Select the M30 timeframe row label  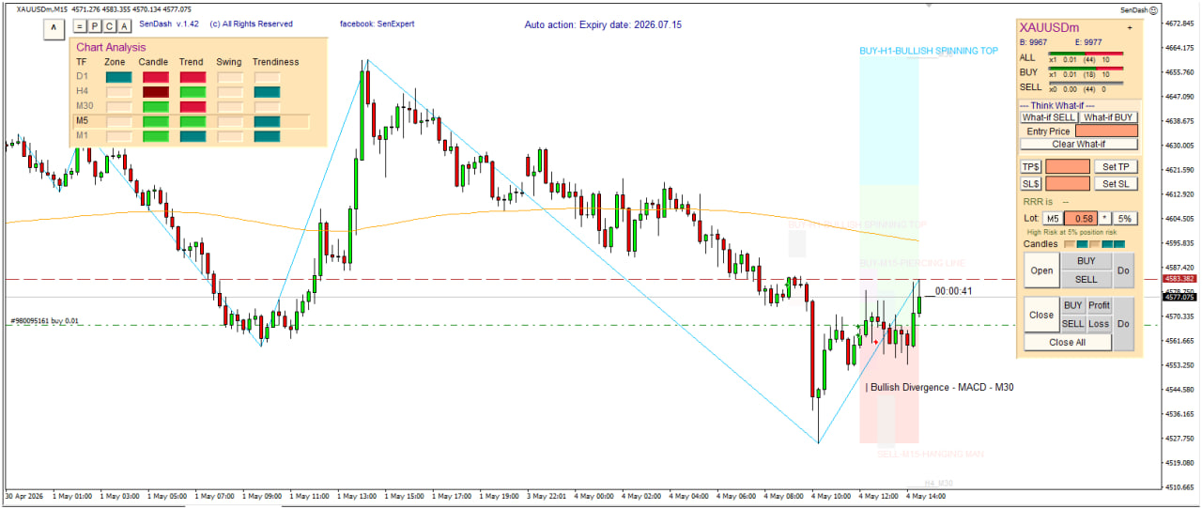85,107
